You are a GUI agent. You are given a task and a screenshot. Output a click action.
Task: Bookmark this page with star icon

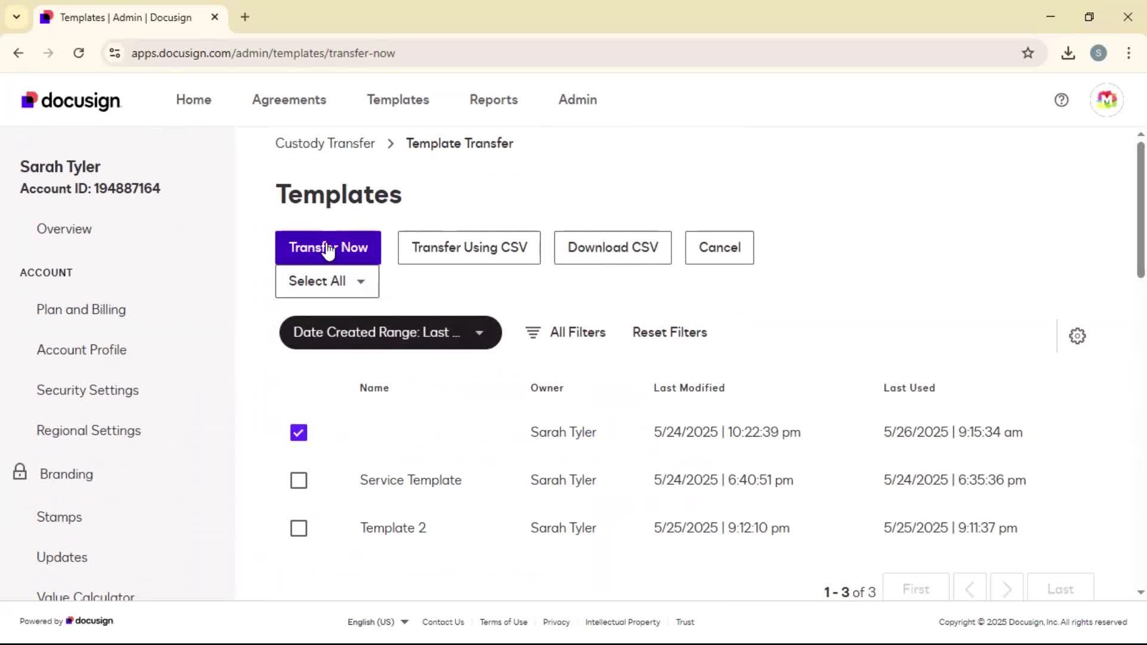(1028, 53)
